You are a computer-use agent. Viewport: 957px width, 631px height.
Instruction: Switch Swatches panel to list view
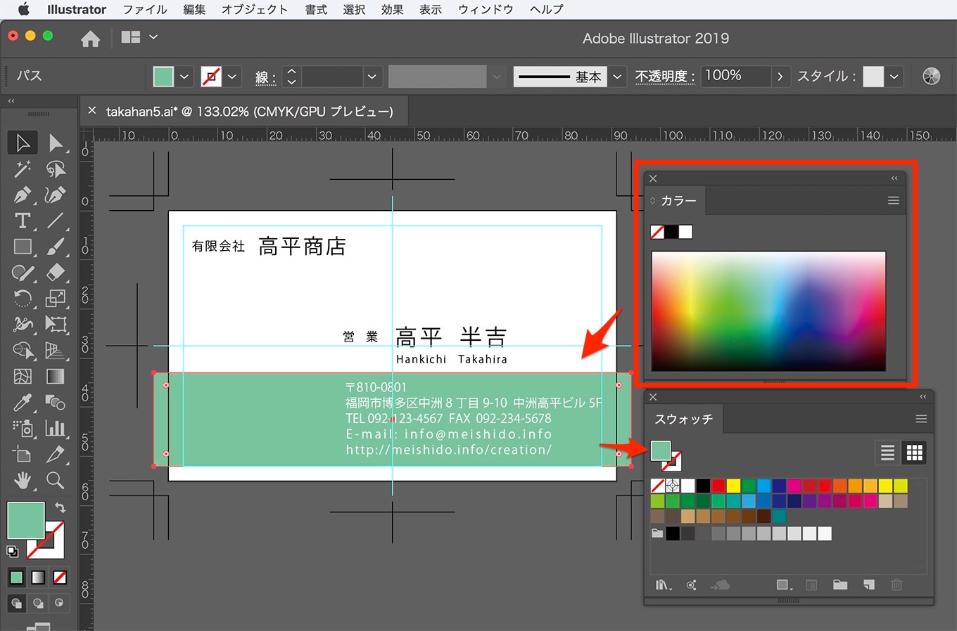(x=888, y=453)
